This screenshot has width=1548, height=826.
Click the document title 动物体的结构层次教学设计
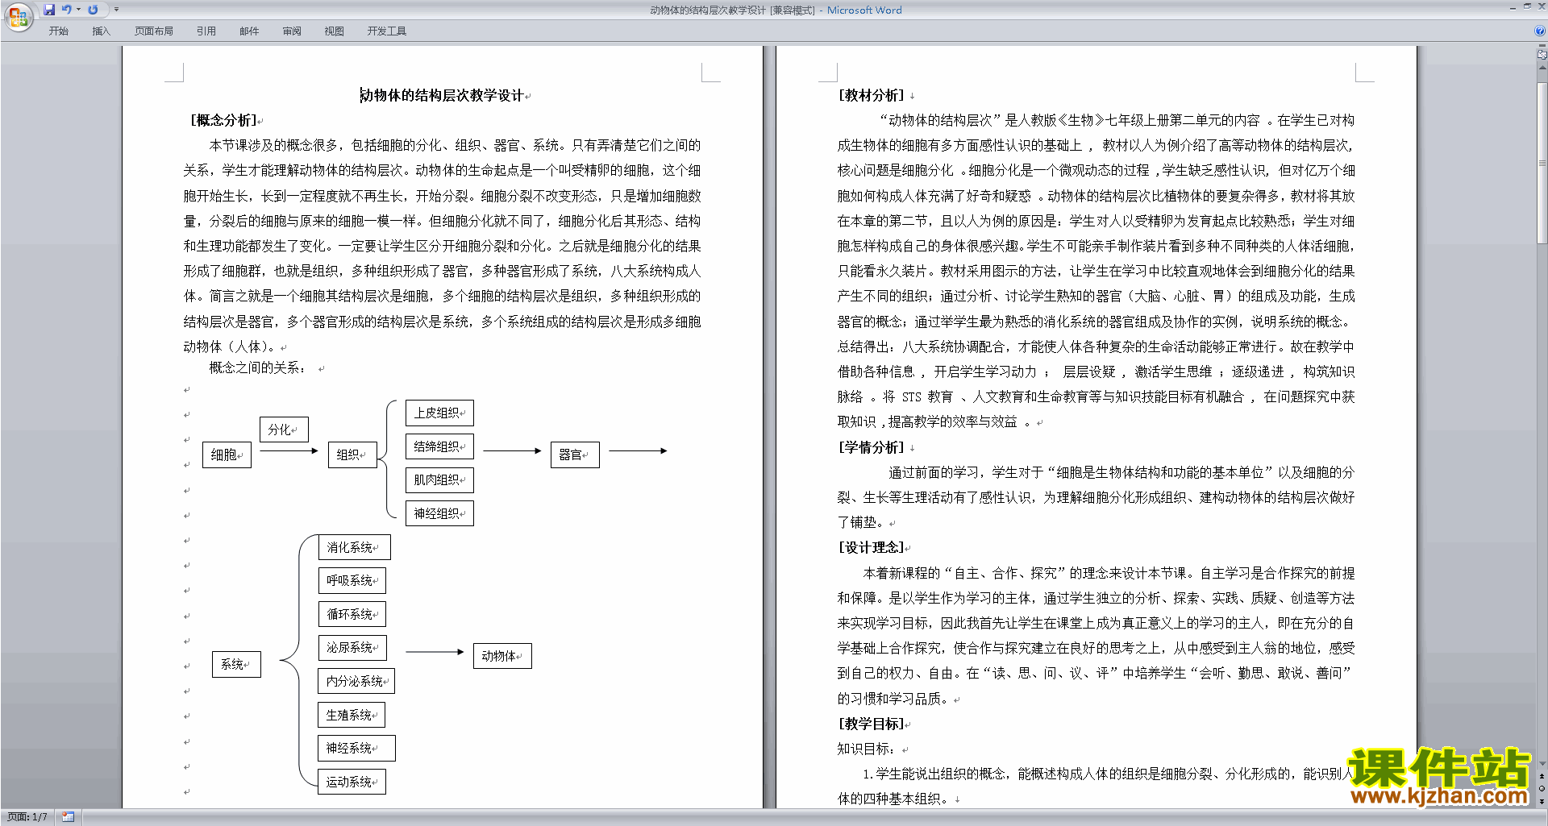click(x=442, y=95)
